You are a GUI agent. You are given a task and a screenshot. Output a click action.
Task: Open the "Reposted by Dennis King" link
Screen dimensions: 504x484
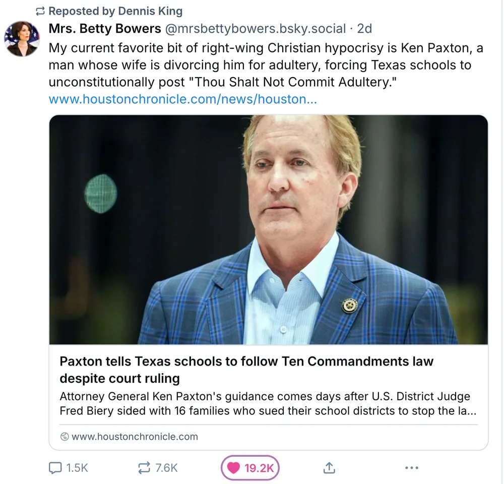pos(115,11)
